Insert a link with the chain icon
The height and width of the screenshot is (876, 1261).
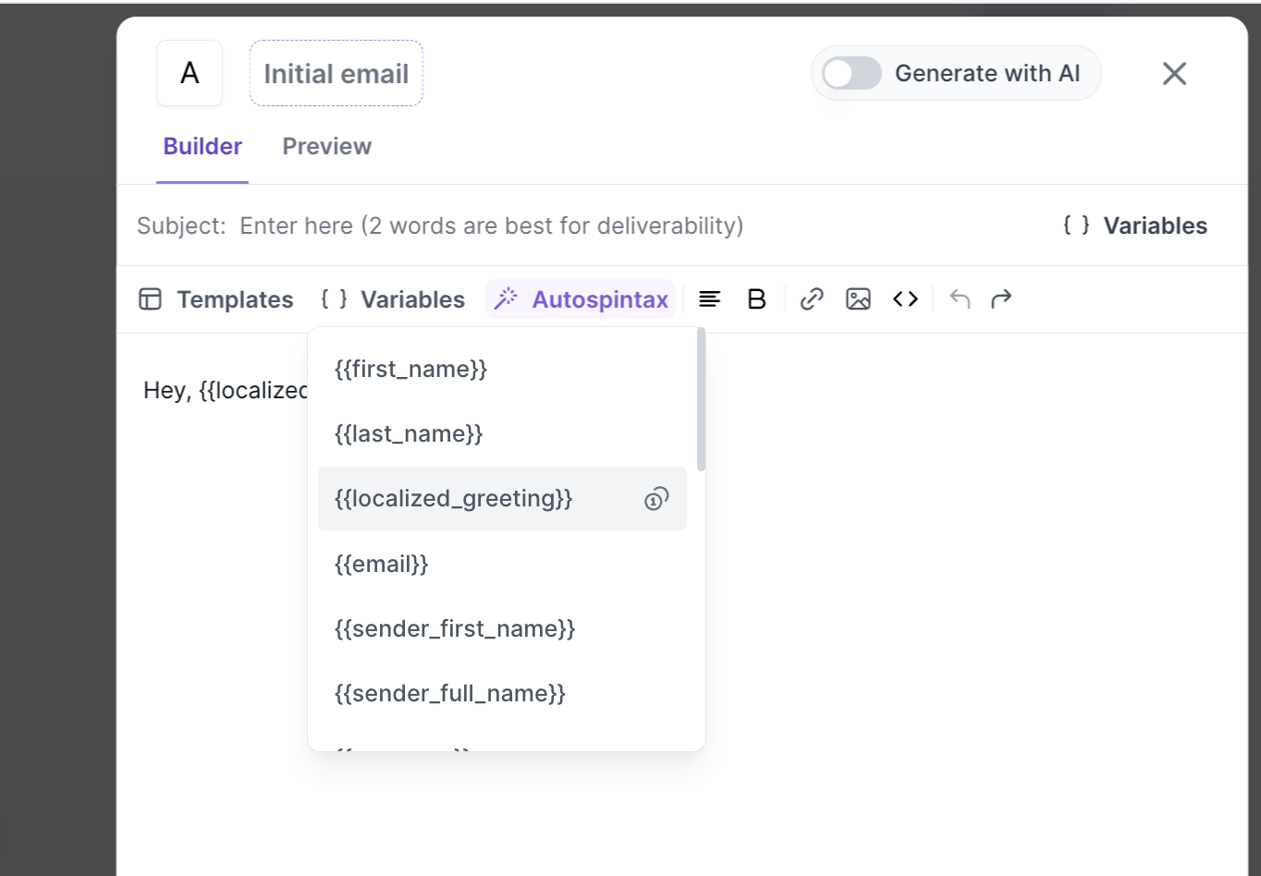812,299
